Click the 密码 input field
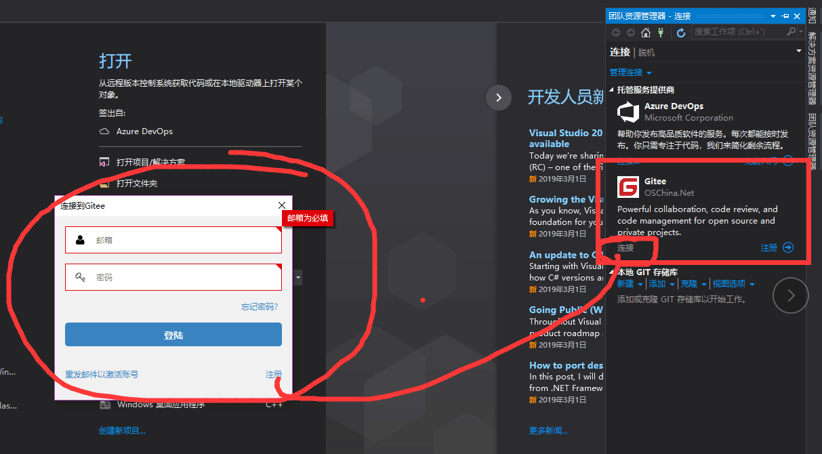 coord(173,277)
